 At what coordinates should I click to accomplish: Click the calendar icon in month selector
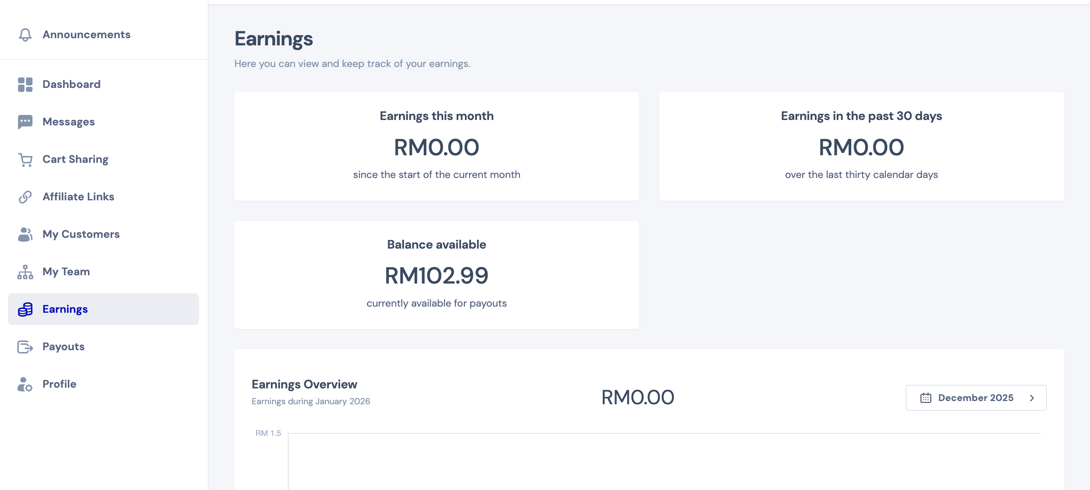pyautogui.click(x=926, y=398)
